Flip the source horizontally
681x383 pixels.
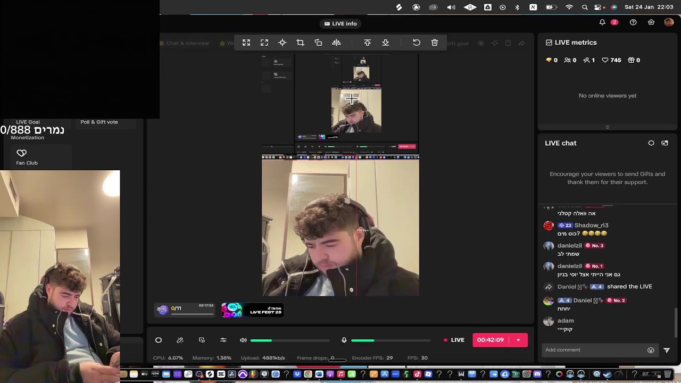click(x=336, y=43)
